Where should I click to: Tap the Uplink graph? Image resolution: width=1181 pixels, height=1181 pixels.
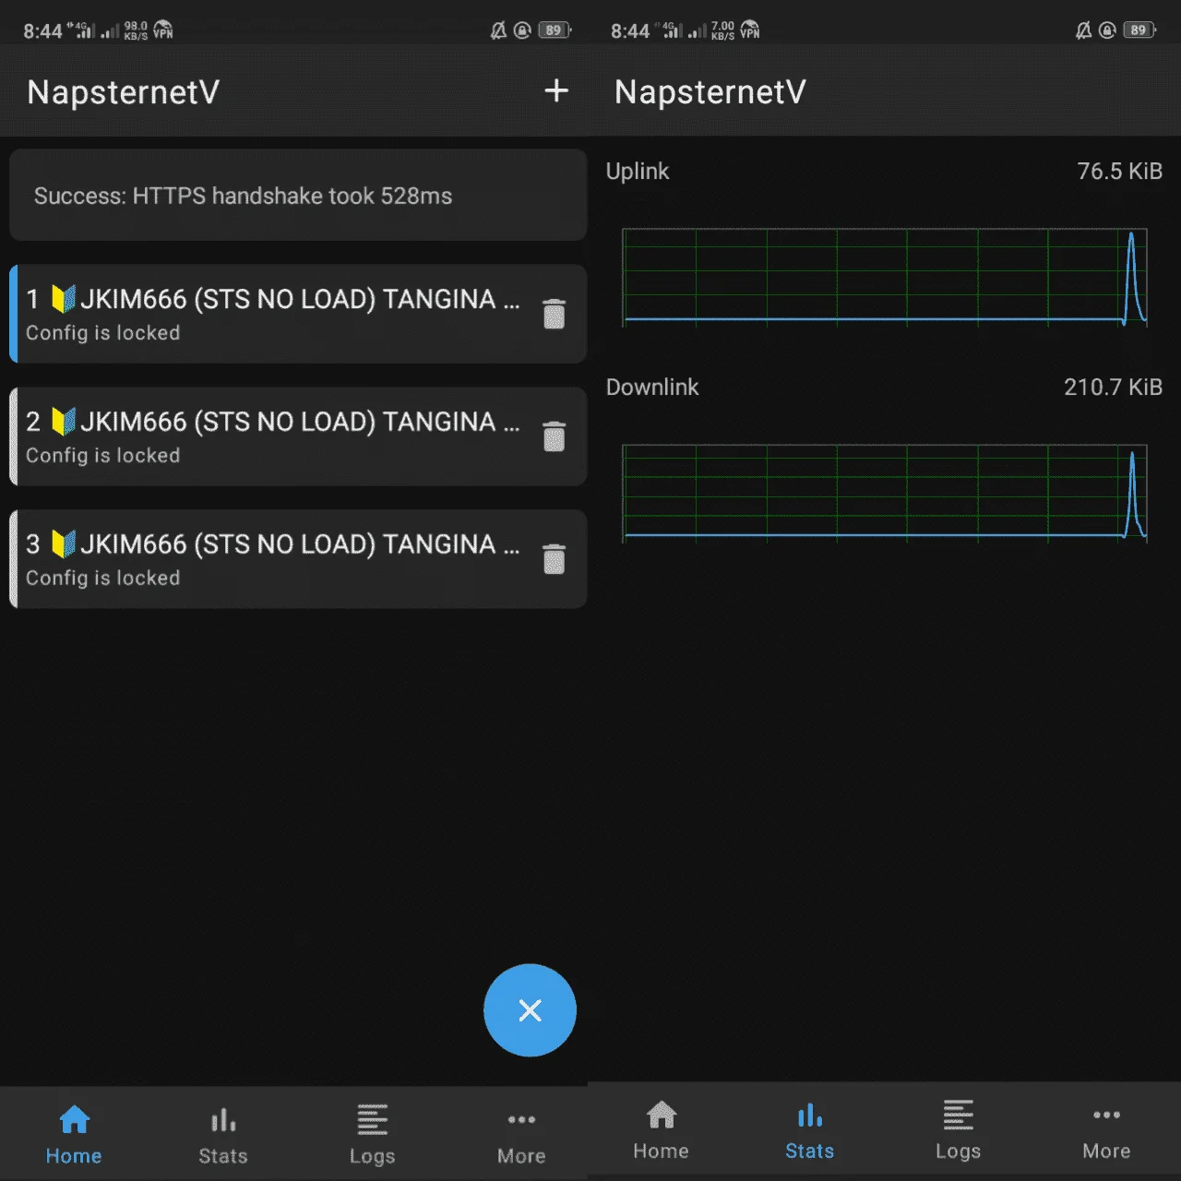[884, 277]
